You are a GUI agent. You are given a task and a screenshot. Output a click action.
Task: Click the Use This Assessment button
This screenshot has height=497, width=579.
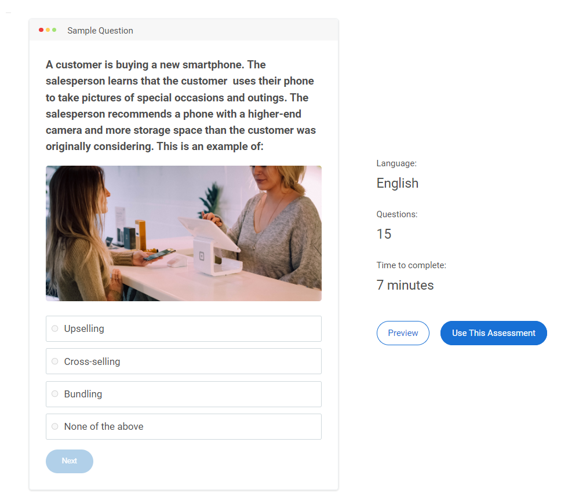click(493, 333)
